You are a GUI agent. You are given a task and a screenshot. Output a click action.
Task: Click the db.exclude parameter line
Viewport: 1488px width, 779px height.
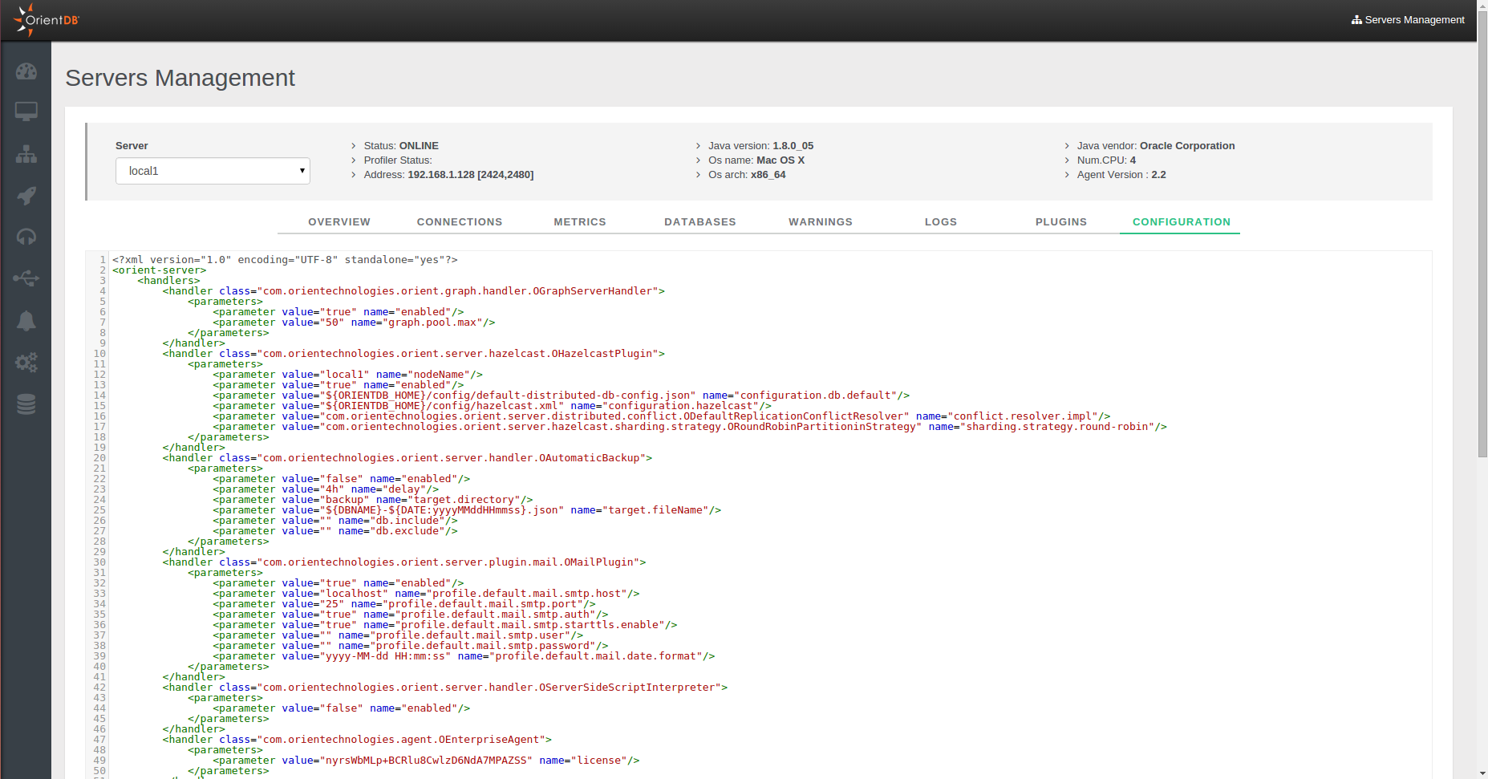pos(335,531)
